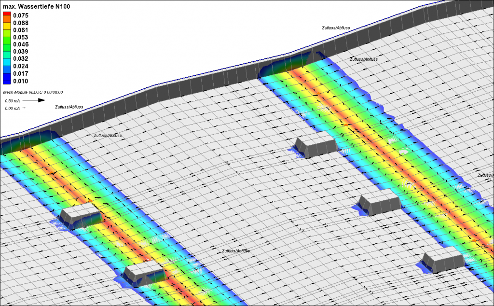Image resolution: width=494 pixels, height=306 pixels.
Task: Select the legend value 0.053
Action: (x=20, y=37)
